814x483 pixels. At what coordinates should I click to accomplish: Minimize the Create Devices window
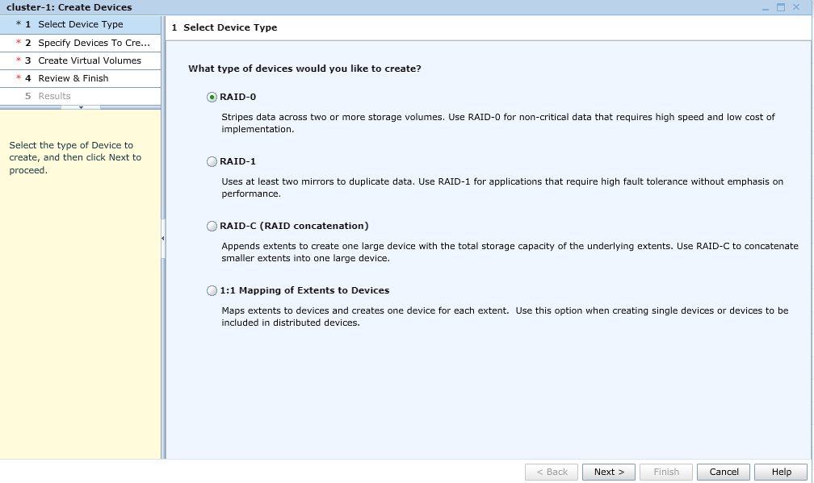[x=766, y=8]
